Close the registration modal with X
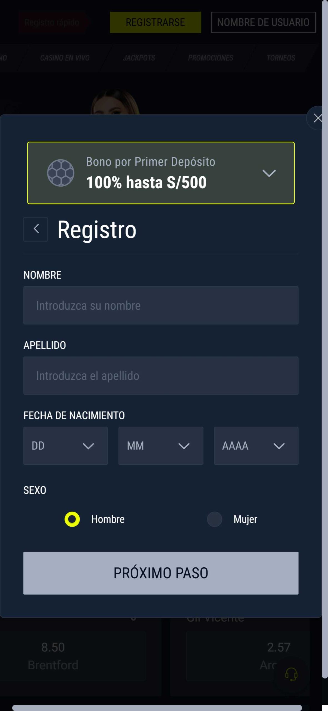Viewport: 328px width, 711px height. click(x=317, y=118)
